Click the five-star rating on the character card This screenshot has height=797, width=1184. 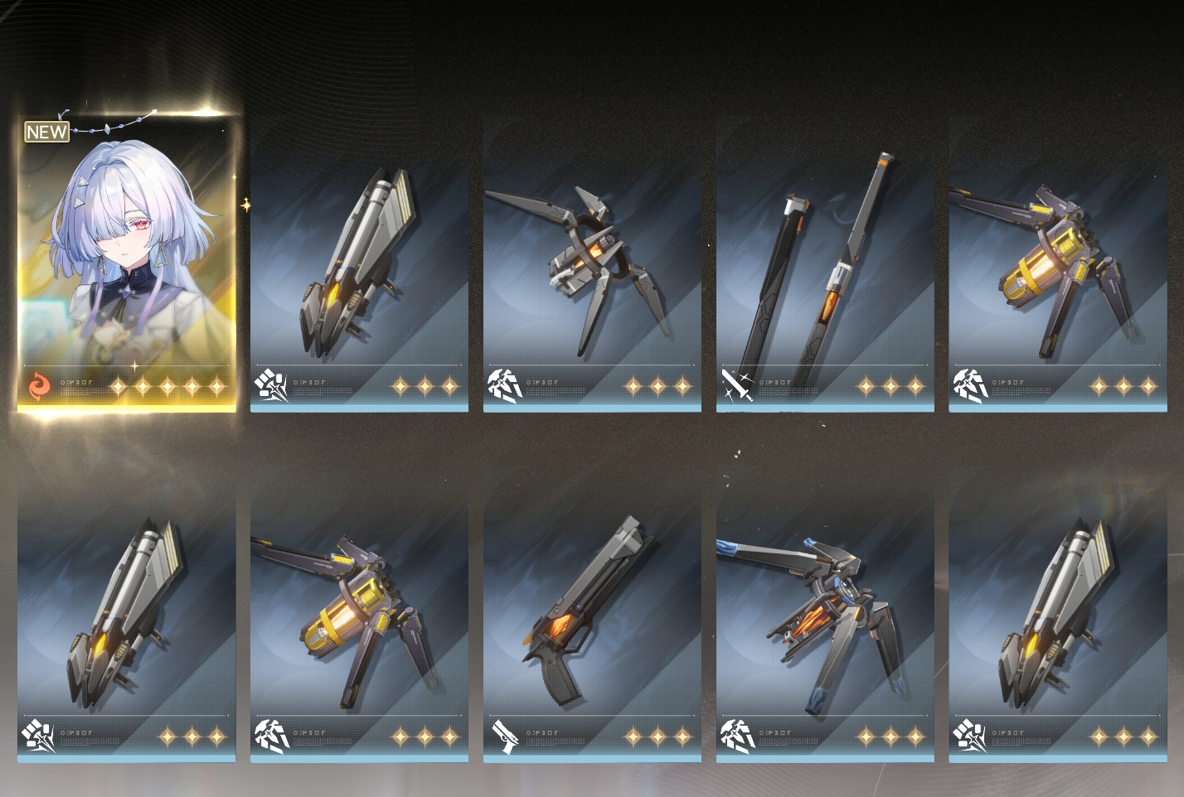point(167,387)
